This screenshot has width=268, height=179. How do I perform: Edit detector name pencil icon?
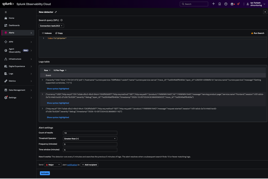[x=56, y=12]
